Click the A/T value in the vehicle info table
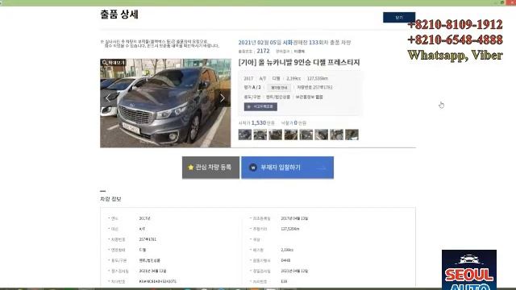Viewport: 516px width, 290px height. pos(142,229)
